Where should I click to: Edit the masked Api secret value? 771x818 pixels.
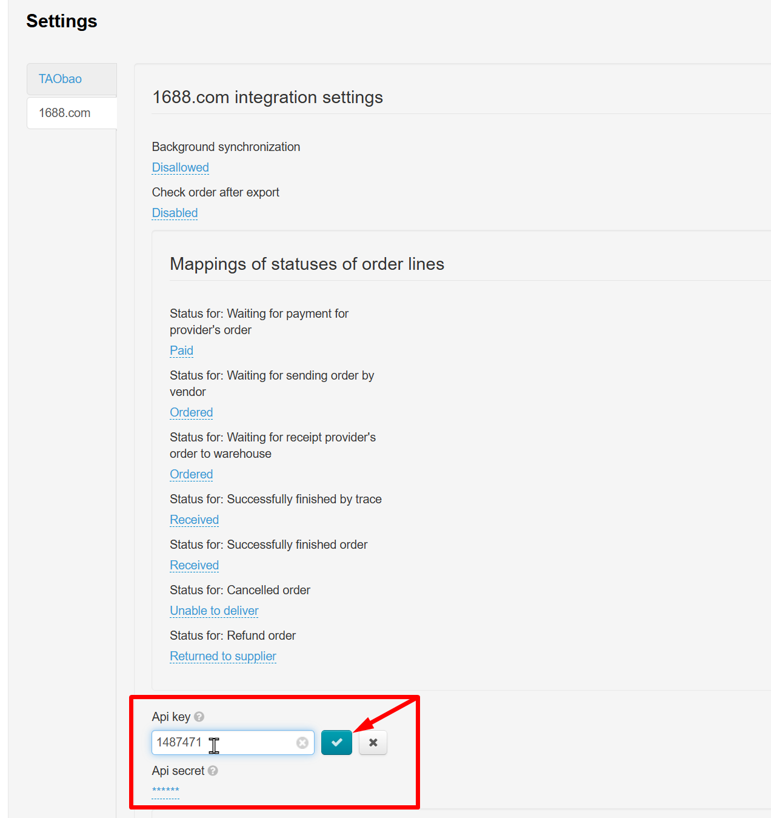[165, 791]
